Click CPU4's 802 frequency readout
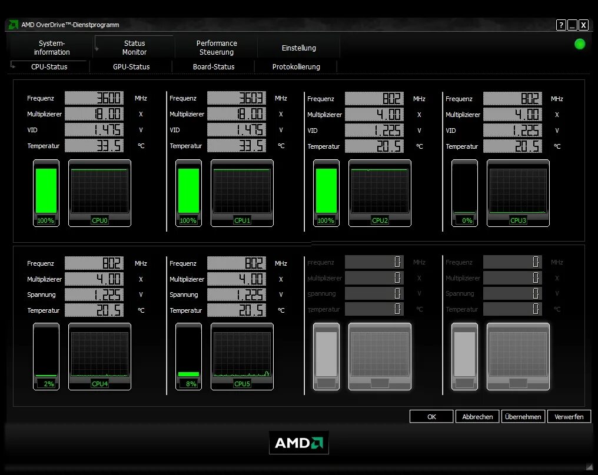 pyautogui.click(x=94, y=263)
